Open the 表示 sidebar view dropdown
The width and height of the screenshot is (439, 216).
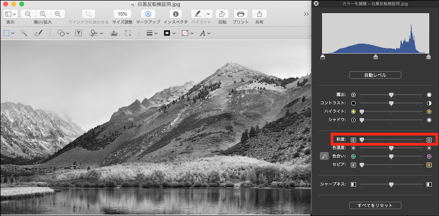coord(10,14)
